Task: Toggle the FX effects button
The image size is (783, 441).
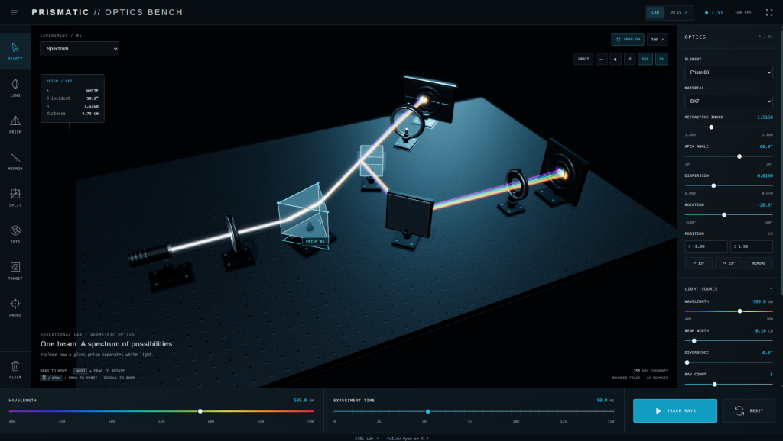Action: pyautogui.click(x=661, y=59)
